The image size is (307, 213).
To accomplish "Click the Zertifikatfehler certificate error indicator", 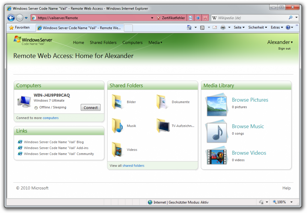I will pos(171,18).
